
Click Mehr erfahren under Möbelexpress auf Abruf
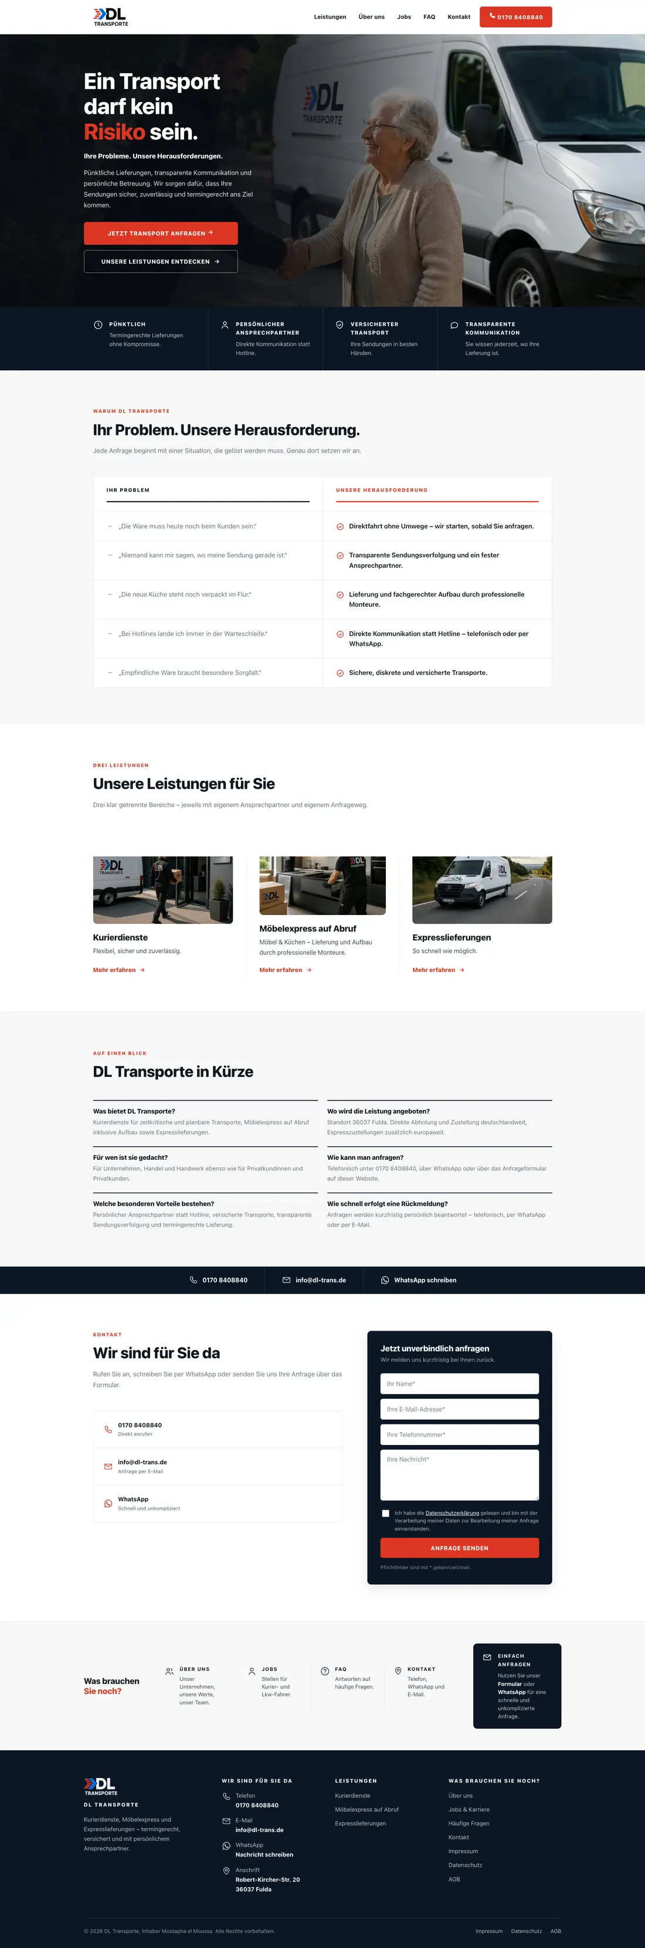click(x=286, y=970)
